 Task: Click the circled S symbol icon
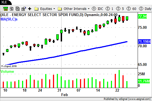(94, 9)
